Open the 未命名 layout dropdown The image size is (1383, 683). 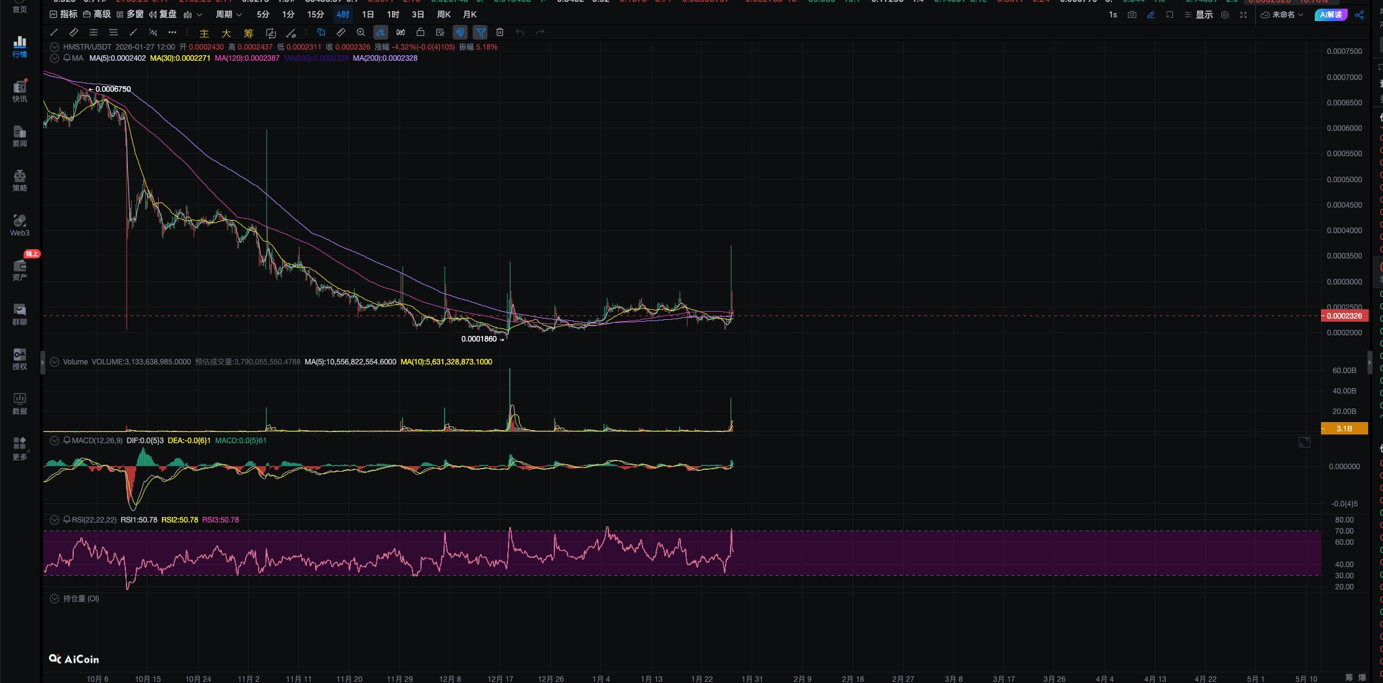(1282, 15)
